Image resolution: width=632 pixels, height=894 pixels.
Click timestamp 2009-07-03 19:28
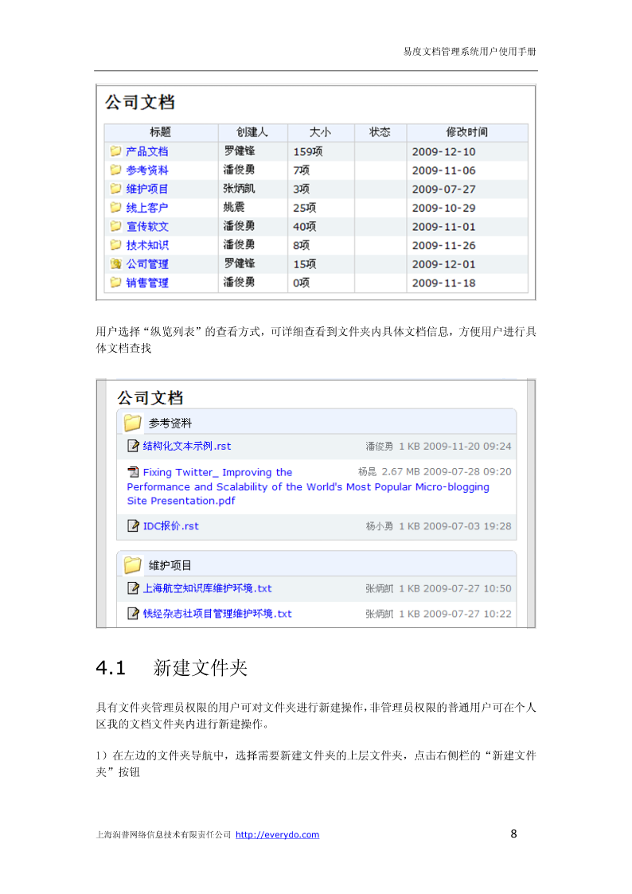tap(467, 525)
